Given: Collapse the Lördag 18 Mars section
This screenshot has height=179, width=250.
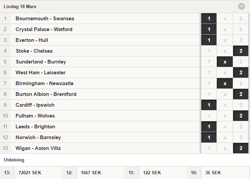Looking at the screenshot, I should 242,6.
